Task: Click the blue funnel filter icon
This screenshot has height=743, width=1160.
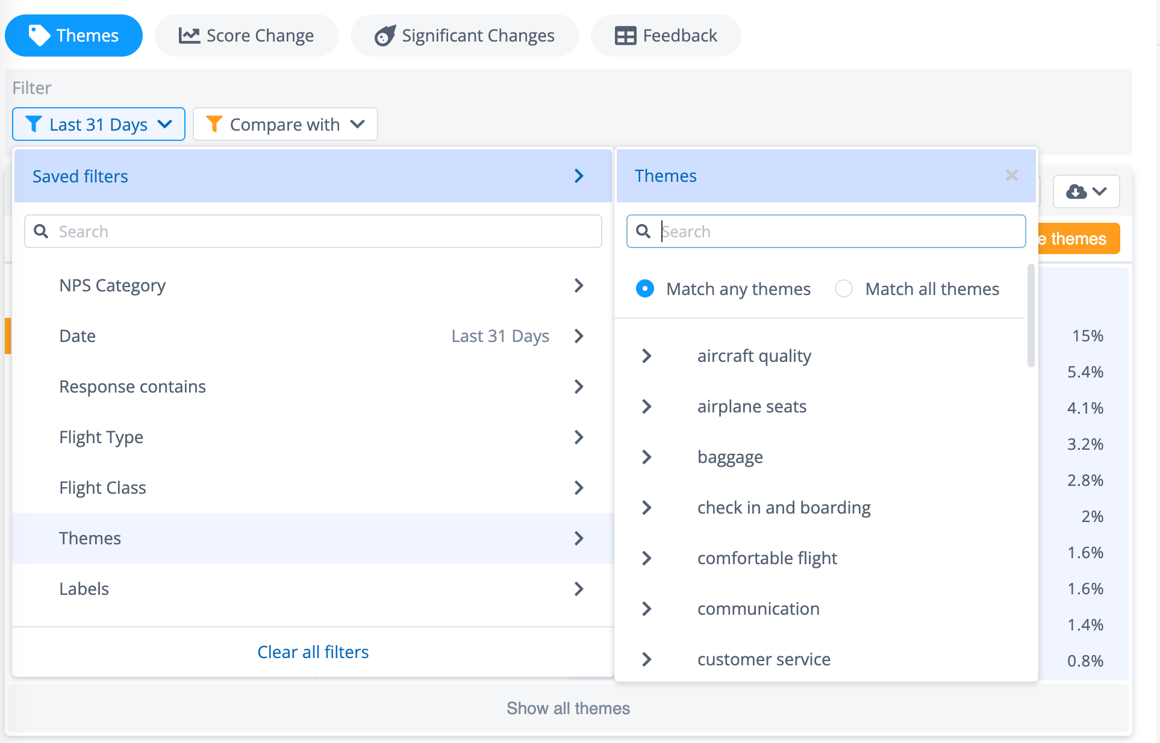Action: click(34, 124)
